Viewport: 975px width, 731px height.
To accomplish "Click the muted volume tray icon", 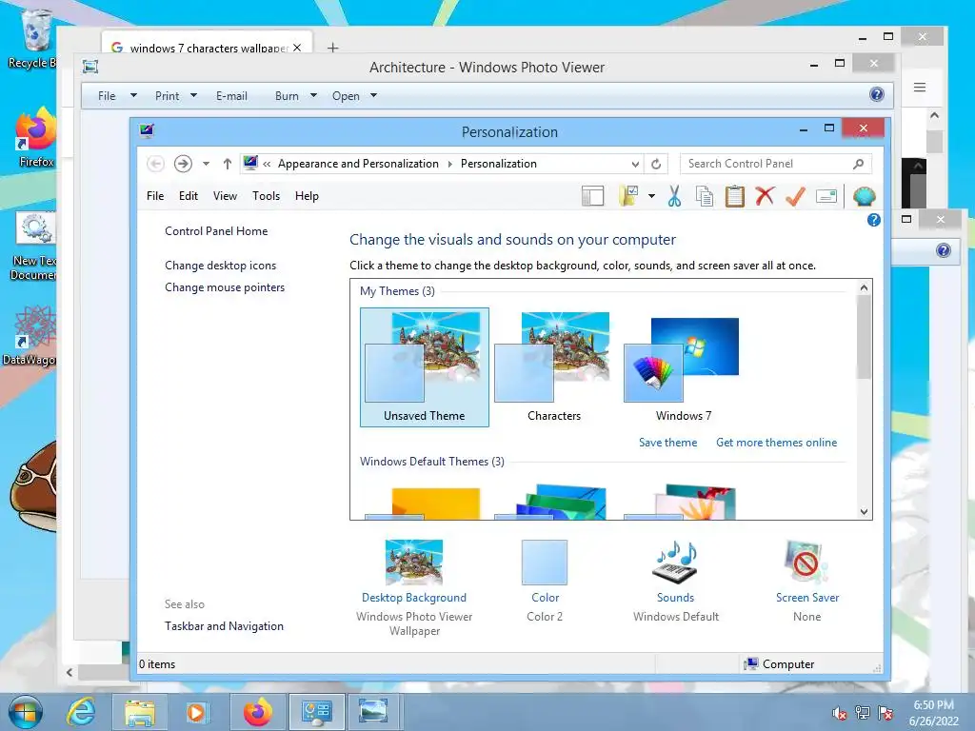I will (x=839, y=713).
